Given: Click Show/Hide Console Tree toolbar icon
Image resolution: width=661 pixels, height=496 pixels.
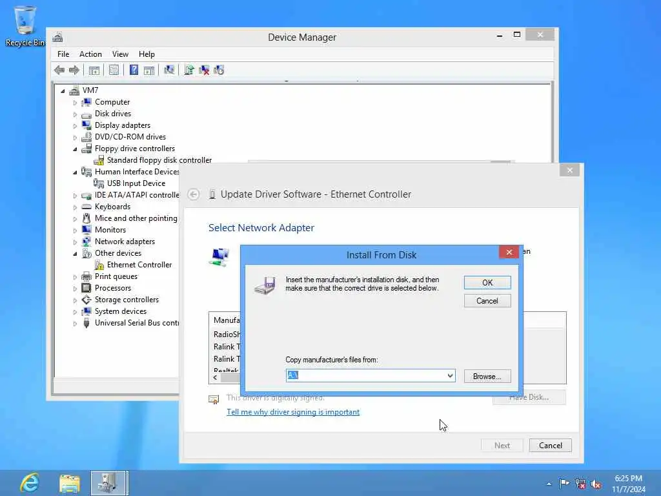Looking at the screenshot, I should coord(94,70).
